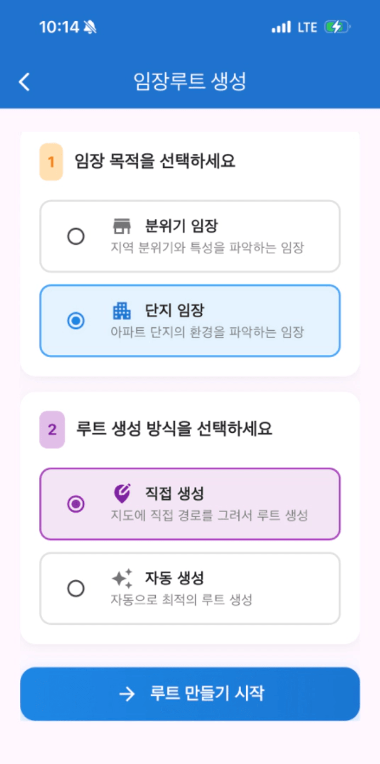Tap the 임장루트 생성 page title
This screenshot has width=380, height=764.
click(x=190, y=82)
